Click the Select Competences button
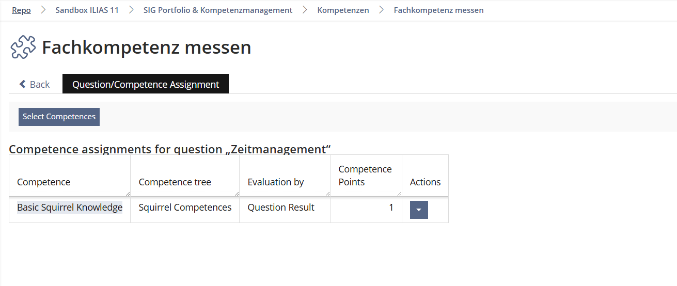The width and height of the screenshot is (677, 286). pyautogui.click(x=59, y=117)
